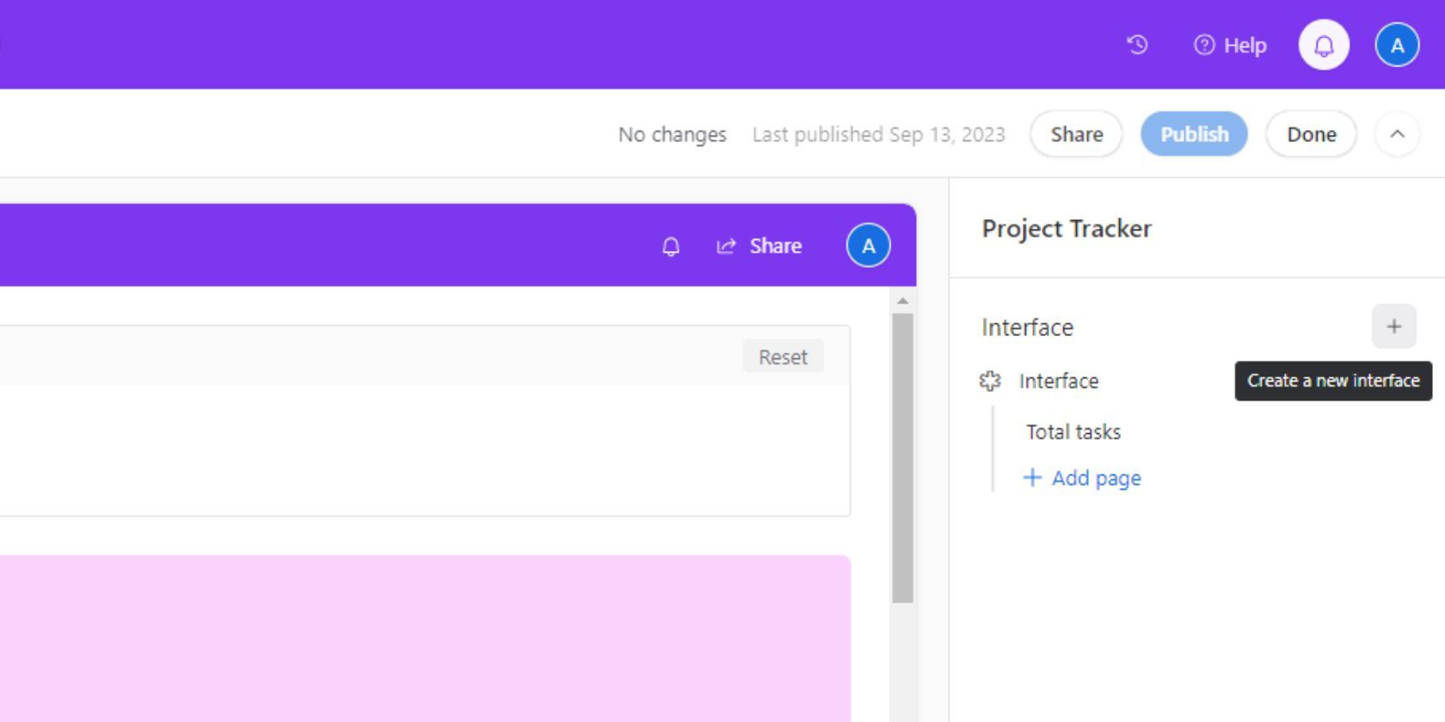Viewport: 1445px width, 722px height.
Task: Click the Publish button
Action: click(1193, 134)
